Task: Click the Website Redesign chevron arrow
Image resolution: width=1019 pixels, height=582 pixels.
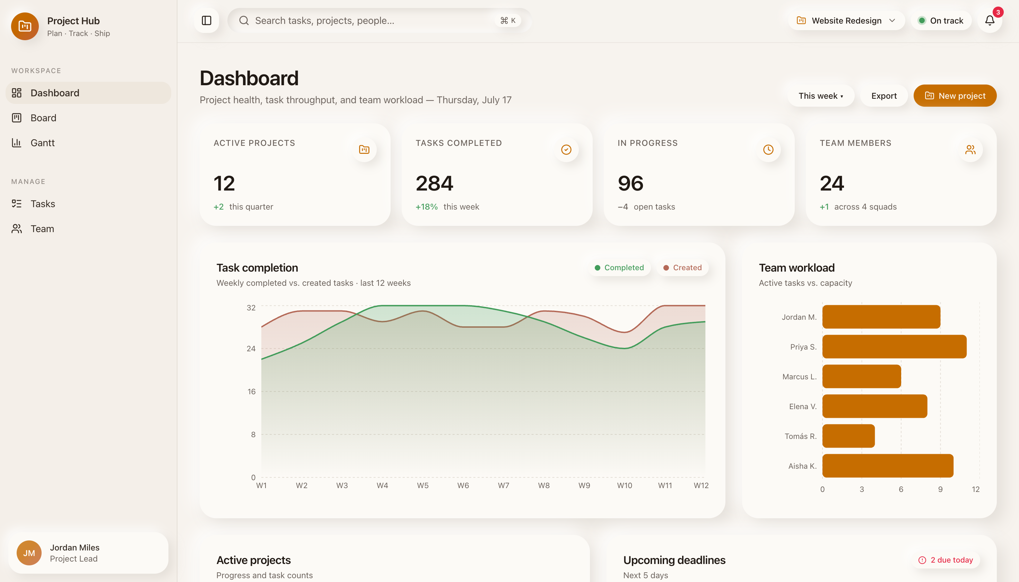Action: coord(892,20)
